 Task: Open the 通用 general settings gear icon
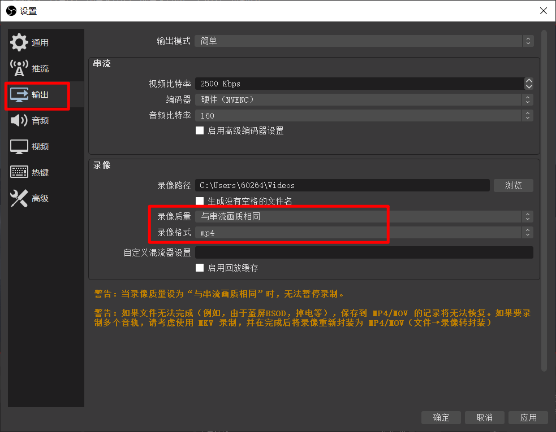coord(19,42)
